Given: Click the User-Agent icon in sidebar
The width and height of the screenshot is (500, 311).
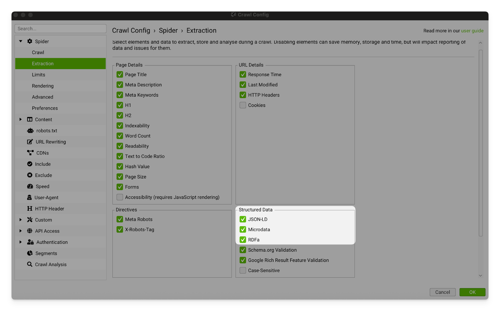Looking at the screenshot, I should click(x=29, y=198).
